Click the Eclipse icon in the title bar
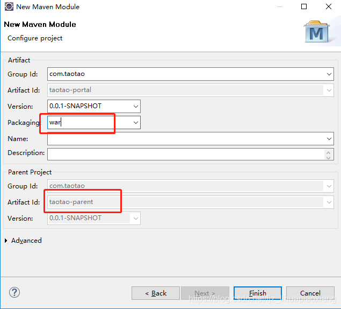The width and height of the screenshot is (341, 309). click(9, 6)
